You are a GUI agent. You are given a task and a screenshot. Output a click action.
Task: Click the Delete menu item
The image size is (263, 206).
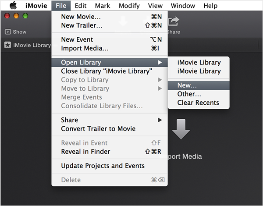[110, 180]
